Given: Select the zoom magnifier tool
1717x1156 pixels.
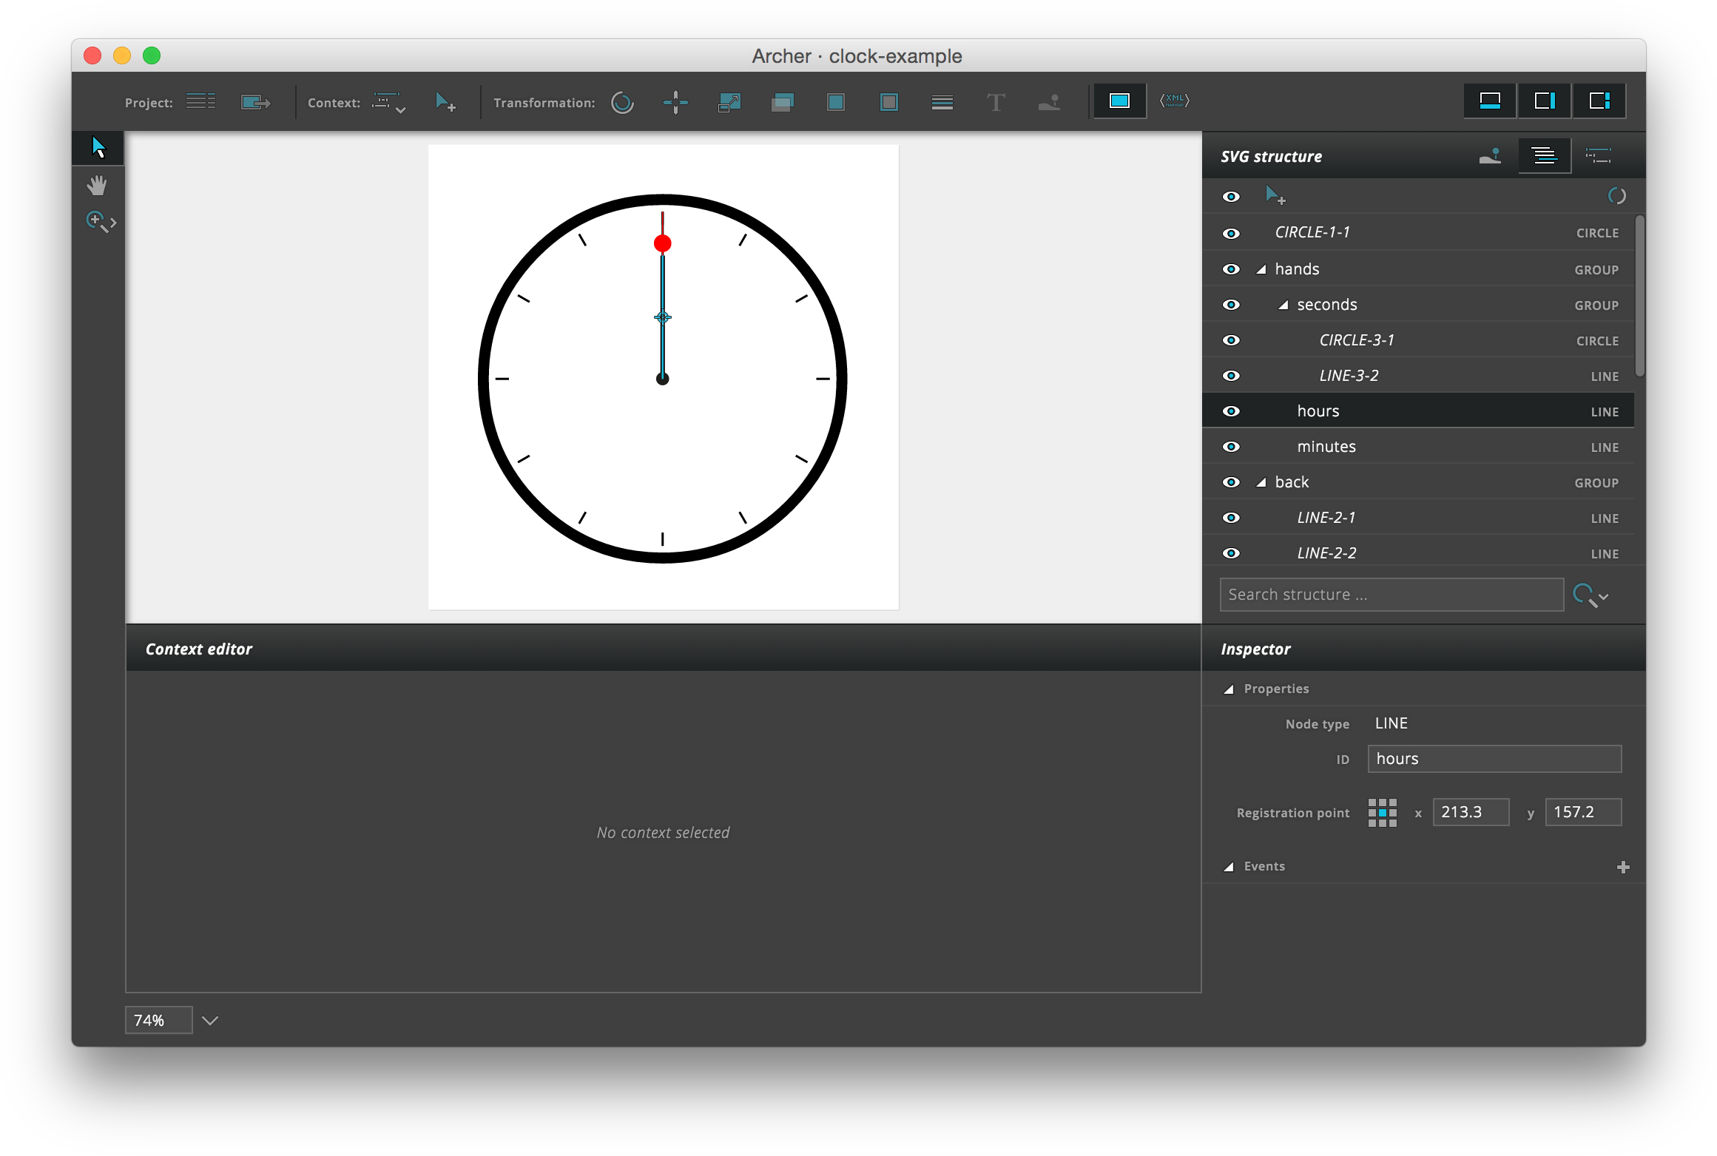Looking at the screenshot, I should pyautogui.click(x=101, y=222).
